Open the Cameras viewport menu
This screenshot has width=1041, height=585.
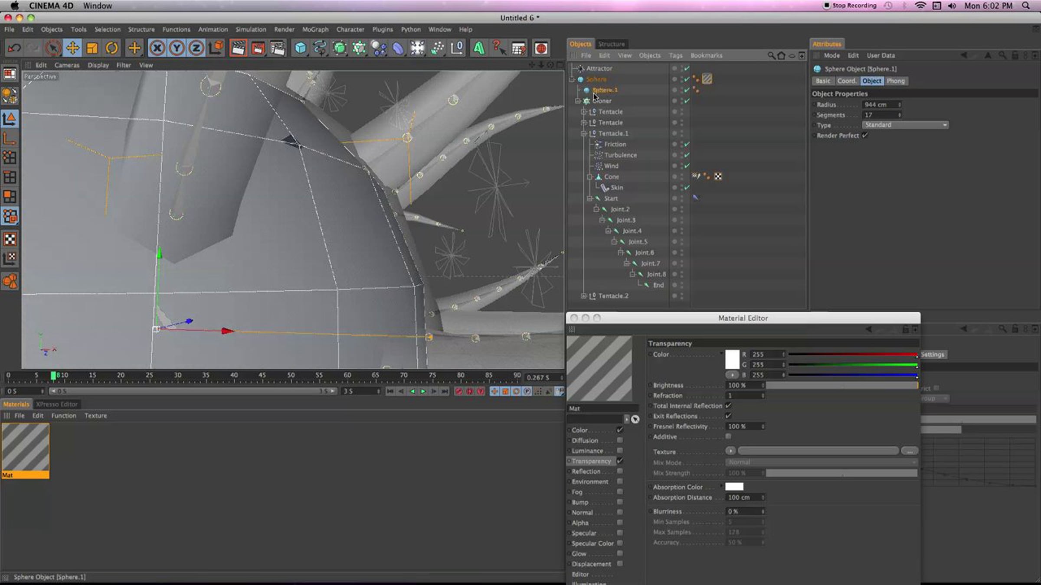[67, 65]
